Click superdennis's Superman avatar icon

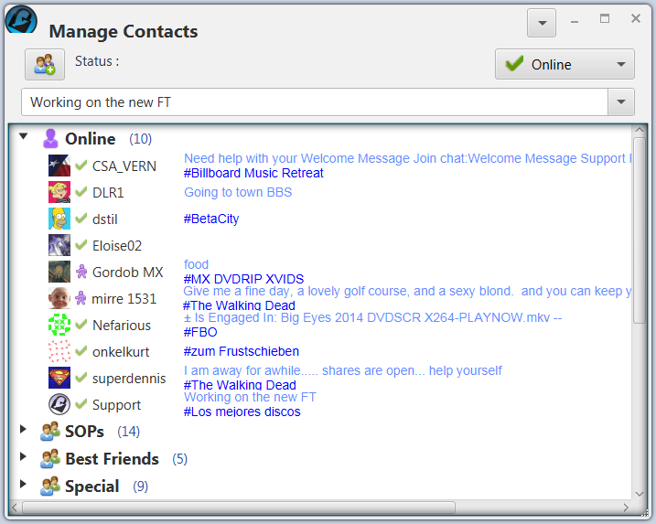point(59,378)
